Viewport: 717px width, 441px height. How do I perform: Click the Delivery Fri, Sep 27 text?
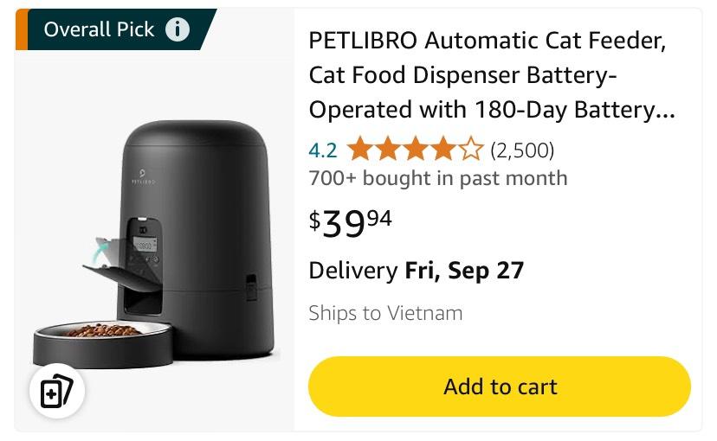pyautogui.click(x=416, y=271)
